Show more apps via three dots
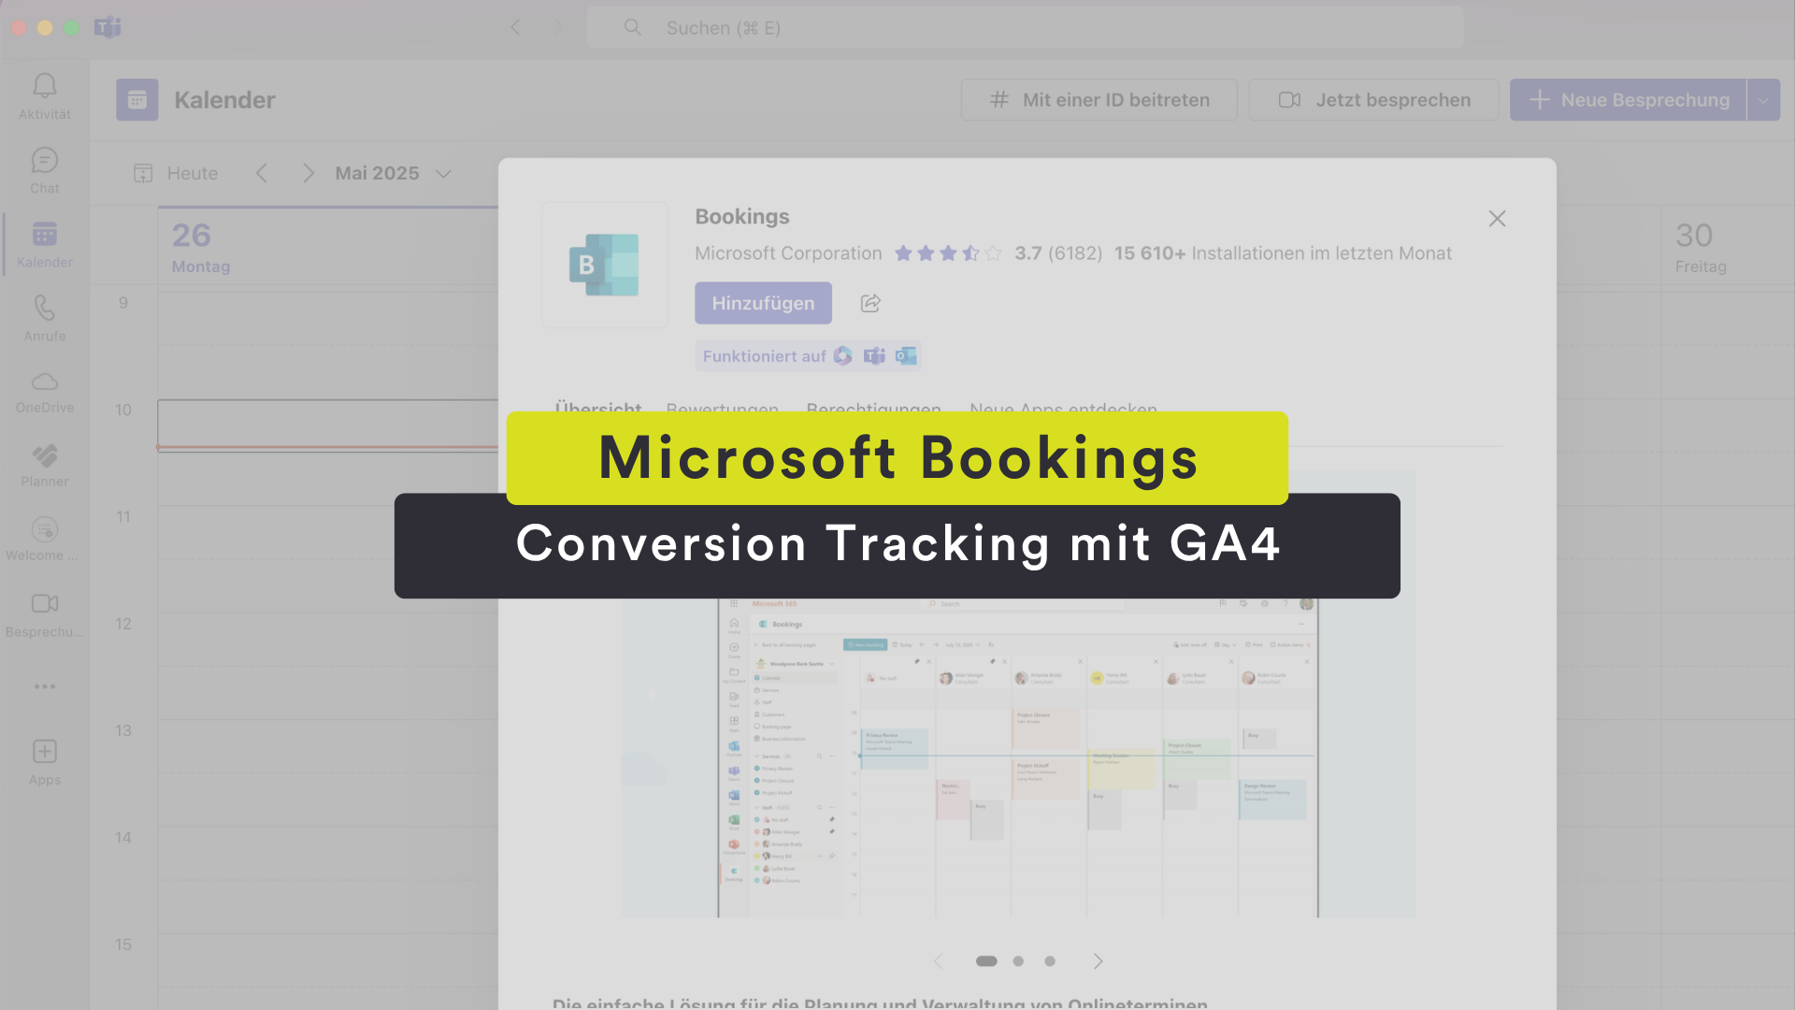 tap(45, 686)
